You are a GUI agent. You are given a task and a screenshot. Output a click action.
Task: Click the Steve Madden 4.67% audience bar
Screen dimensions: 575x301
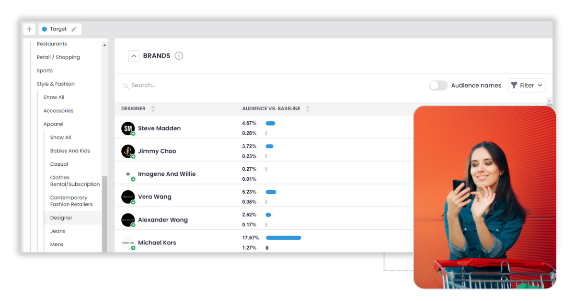270,123
